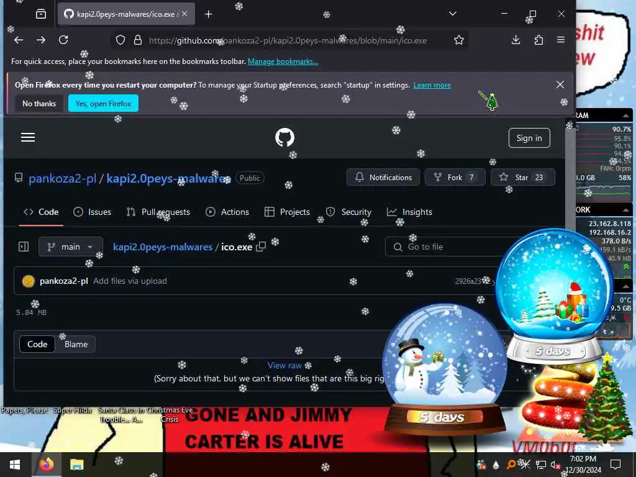Open the volume speaker tray icon
Viewport: 636px width, 477px height.
point(554,465)
